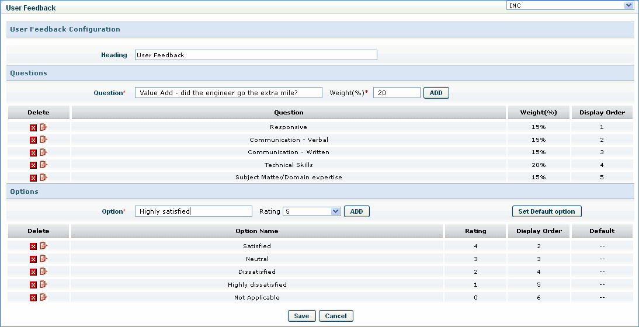Add the option with the Rating ADD button

356,211
